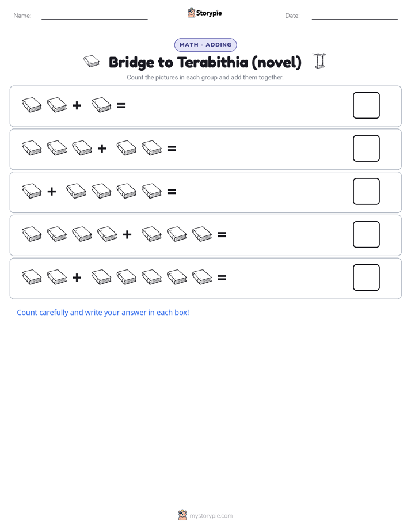Click the book icon left of title
The width and height of the screenshot is (411, 532).
pyautogui.click(x=92, y=62)
